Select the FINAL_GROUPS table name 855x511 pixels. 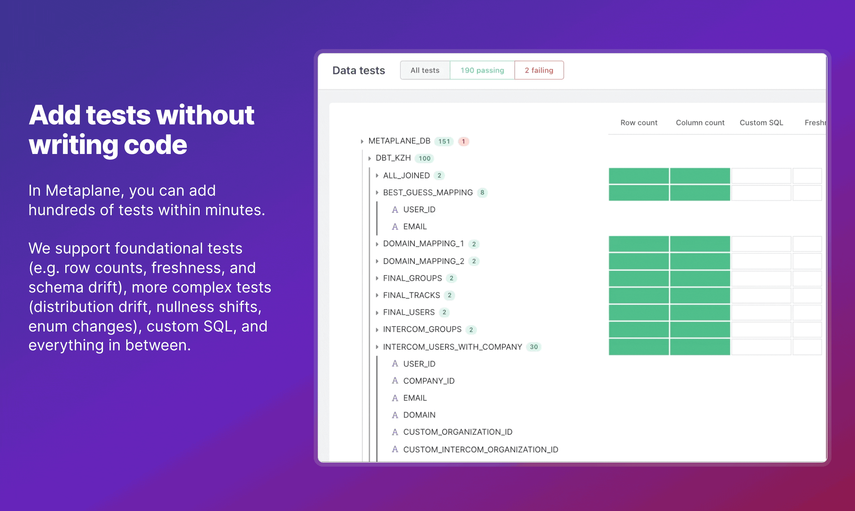tap(412, 278)
